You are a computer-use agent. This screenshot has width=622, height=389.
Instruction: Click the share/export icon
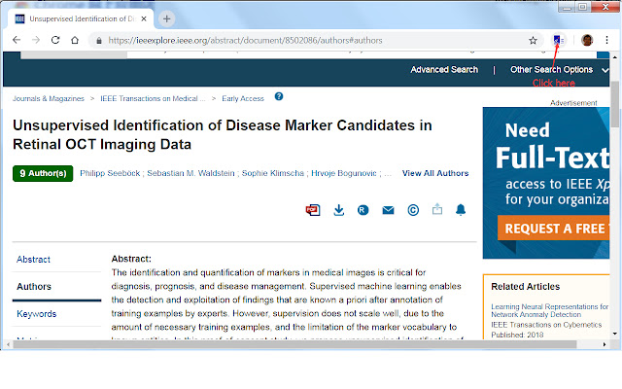(437, 209)
